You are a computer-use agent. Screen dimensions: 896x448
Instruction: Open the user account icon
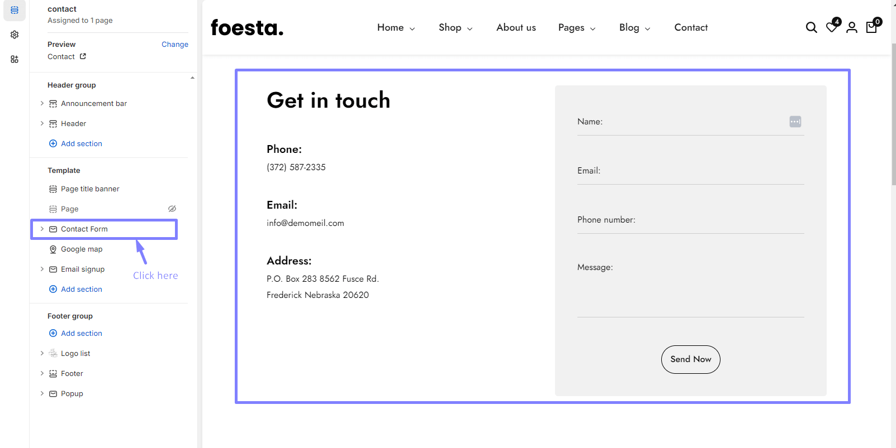pyautogui.click(x=851, y=27)
